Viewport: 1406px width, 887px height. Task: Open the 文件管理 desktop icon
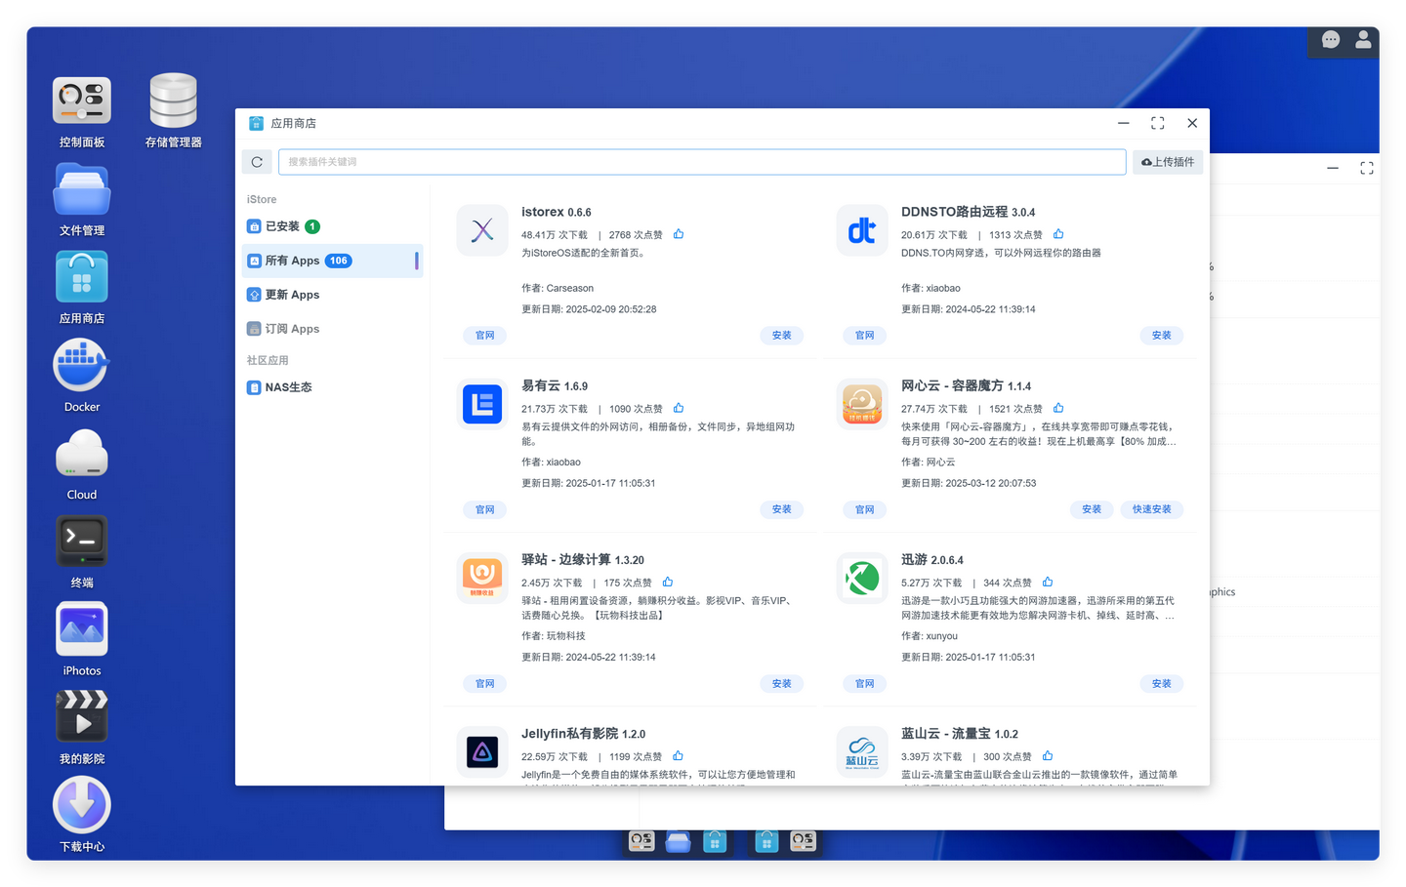[x=82, y=189]
